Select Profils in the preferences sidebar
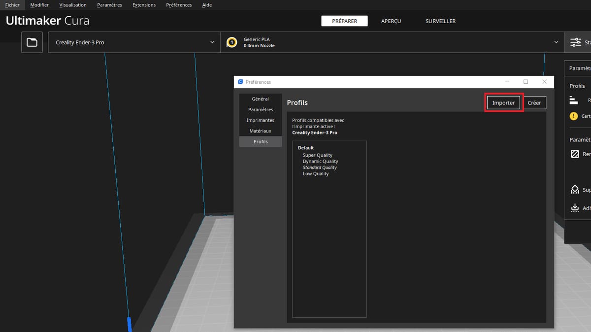 (x=261, y=141)
